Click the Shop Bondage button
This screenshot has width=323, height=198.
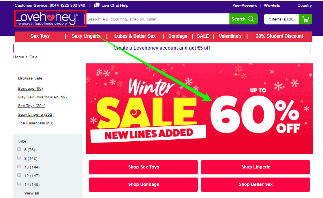(143, 185)
